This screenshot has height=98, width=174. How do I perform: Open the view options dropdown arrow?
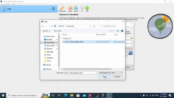(x=113, y=31)
